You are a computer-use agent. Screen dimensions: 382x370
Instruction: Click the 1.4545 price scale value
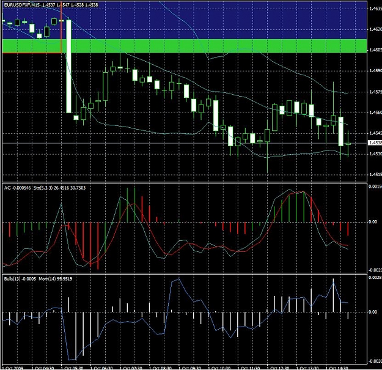coord(375,133)
